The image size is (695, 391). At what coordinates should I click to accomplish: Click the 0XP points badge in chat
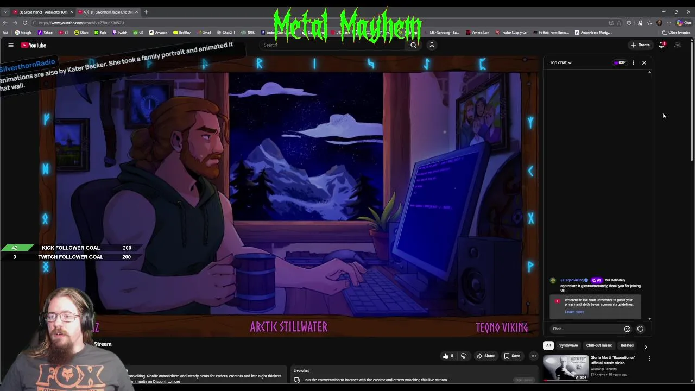click(620, 62)
